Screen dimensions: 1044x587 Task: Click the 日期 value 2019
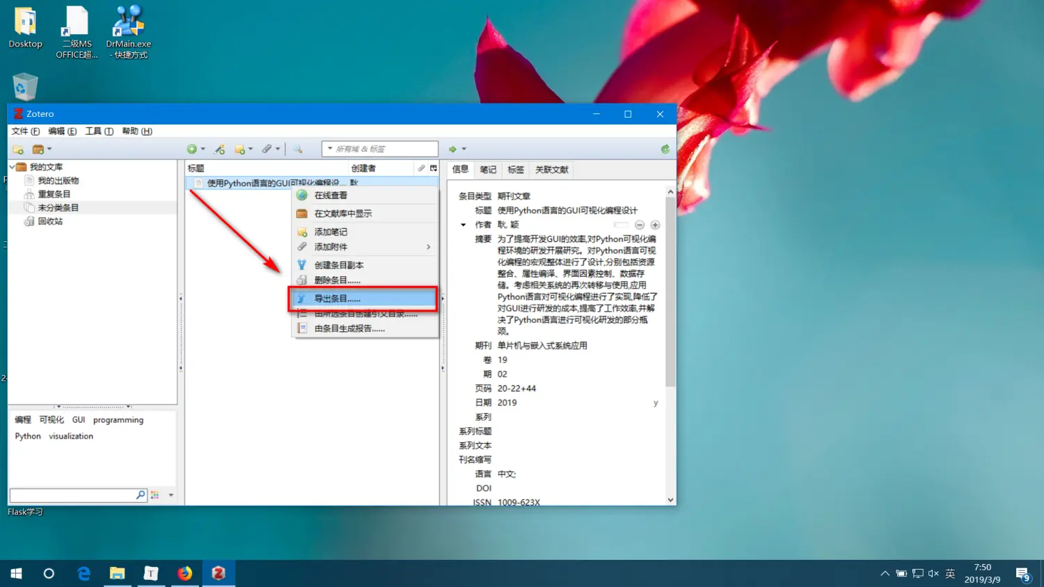click(x=507, y=403)
